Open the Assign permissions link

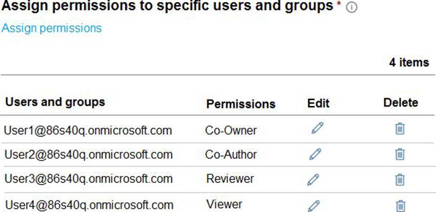click(x=52, y=28)
